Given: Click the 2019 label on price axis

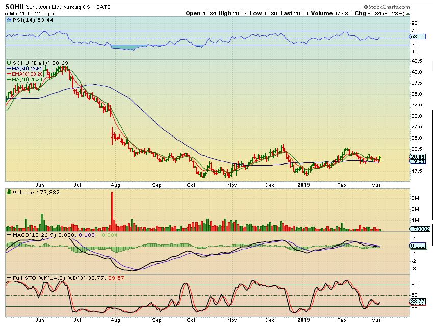Looking at the screenshot, I should 303,185.
